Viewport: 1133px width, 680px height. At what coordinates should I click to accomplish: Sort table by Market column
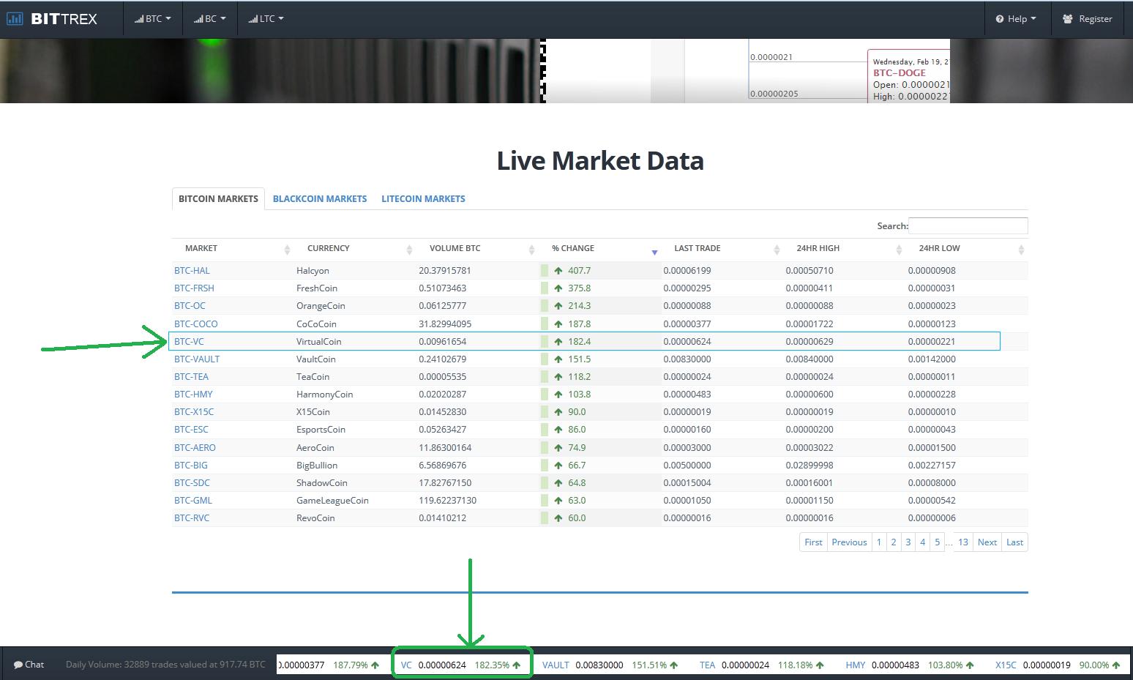tap(233, 248)
